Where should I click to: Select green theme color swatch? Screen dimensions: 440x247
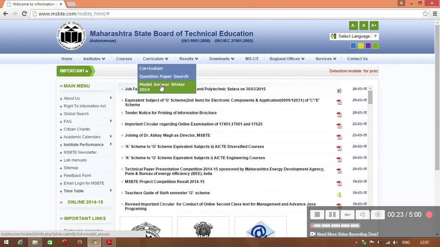(x=375, y=46)
